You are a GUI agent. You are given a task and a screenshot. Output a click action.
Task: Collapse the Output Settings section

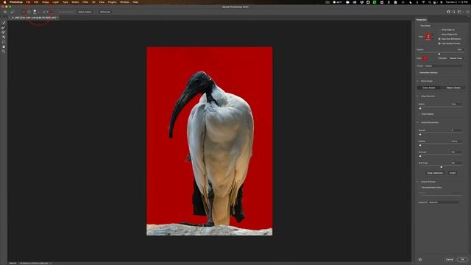pos(417,182)
